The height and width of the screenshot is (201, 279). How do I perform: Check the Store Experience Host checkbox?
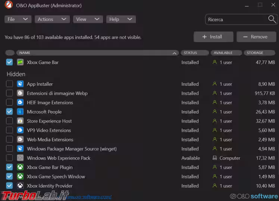tap(9, 121)
